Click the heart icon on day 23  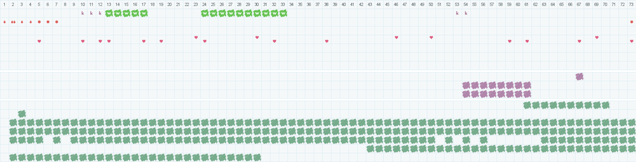[196, 37]
